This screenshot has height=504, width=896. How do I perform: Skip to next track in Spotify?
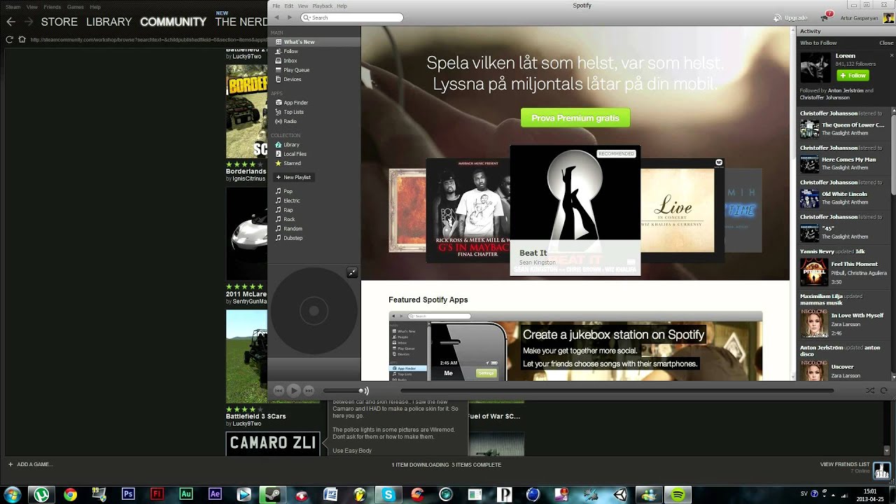click(x=309, y=391)
